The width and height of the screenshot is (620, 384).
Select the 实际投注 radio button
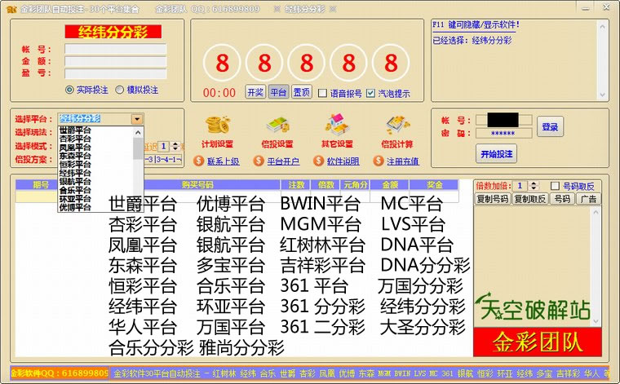tap(70, 90)
